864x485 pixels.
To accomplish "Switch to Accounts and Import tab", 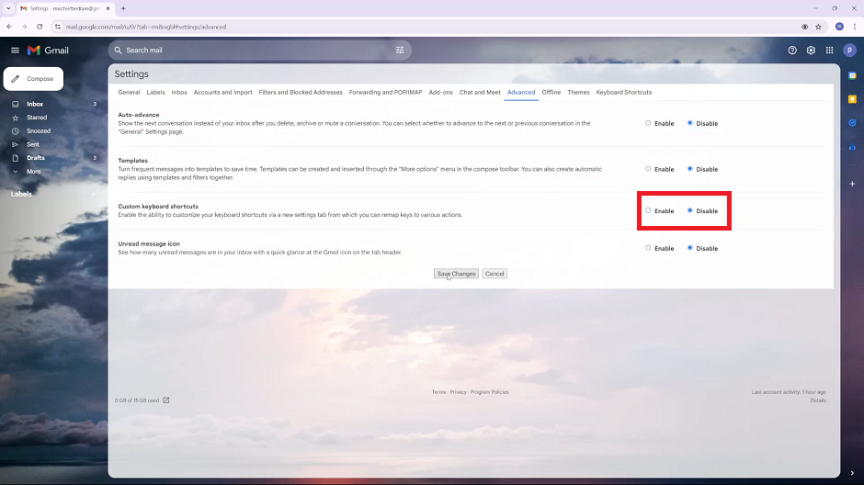I will (x=222, y=93).
